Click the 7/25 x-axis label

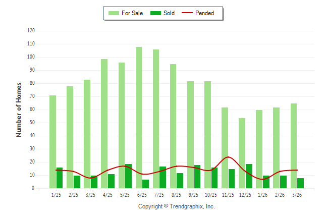click(x=159, y=195)
